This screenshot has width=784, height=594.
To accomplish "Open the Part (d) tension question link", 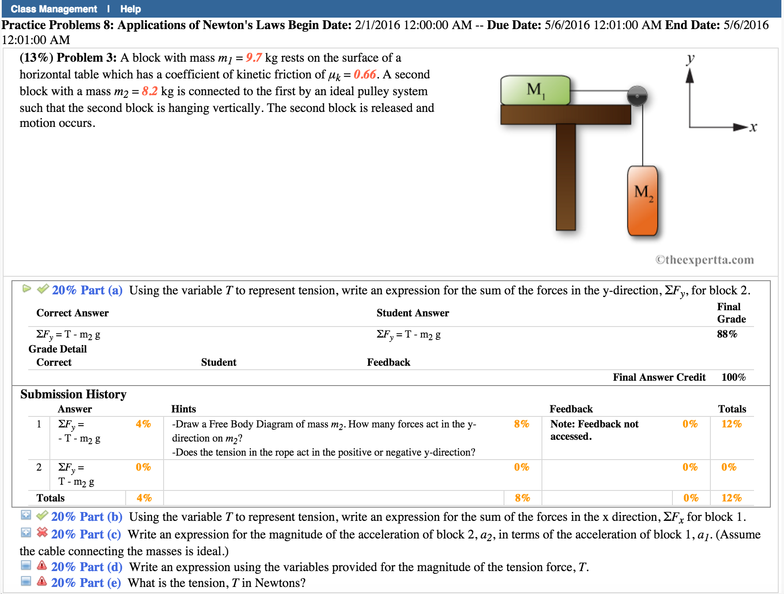I will (87, 567).
